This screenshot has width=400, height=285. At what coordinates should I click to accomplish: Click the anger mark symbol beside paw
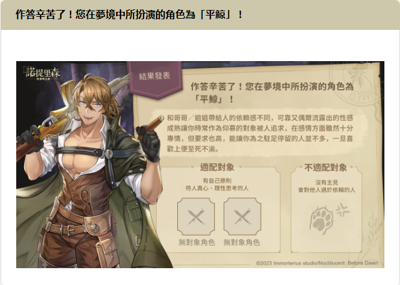pos(343,210)
